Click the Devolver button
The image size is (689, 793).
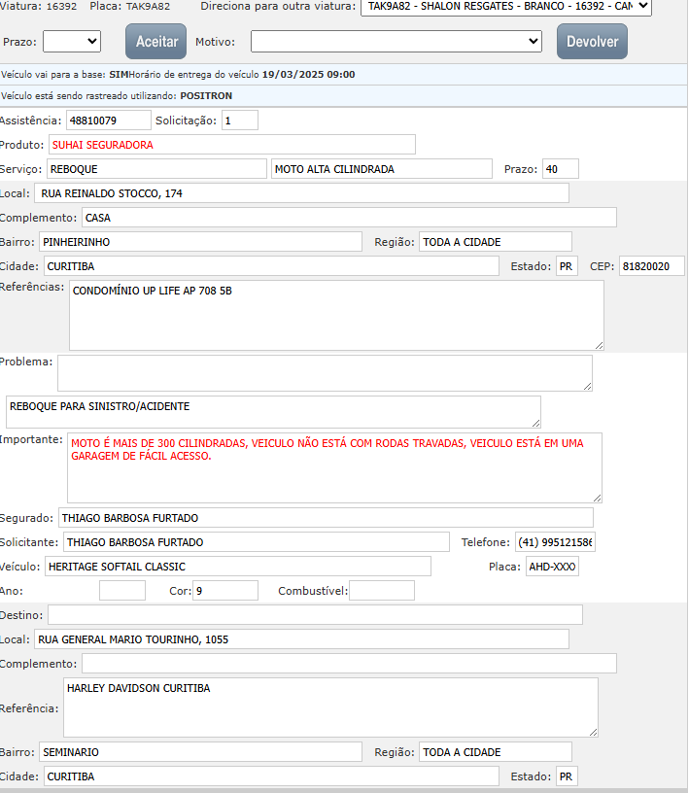(592, 42)
